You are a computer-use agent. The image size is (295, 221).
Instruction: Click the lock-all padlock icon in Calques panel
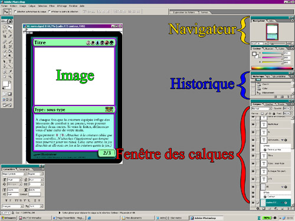click(x=274, y=114)
